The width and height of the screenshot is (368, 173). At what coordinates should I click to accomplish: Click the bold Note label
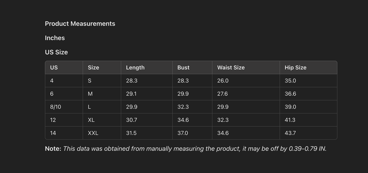point(53,149)
